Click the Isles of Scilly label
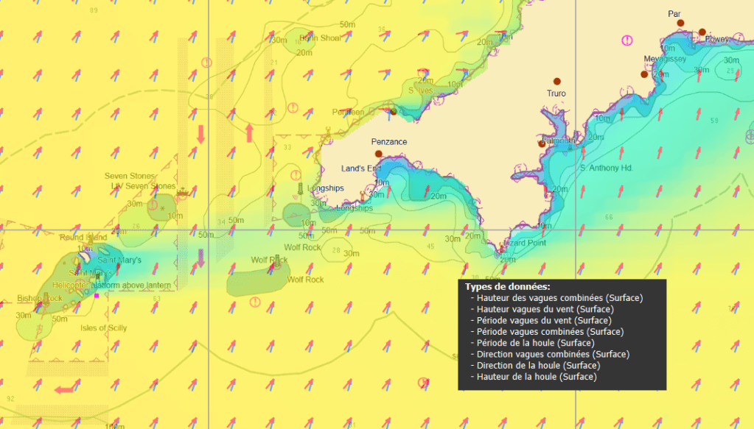The width and height of the screenshot is (754, 429). tap(103, 328)
